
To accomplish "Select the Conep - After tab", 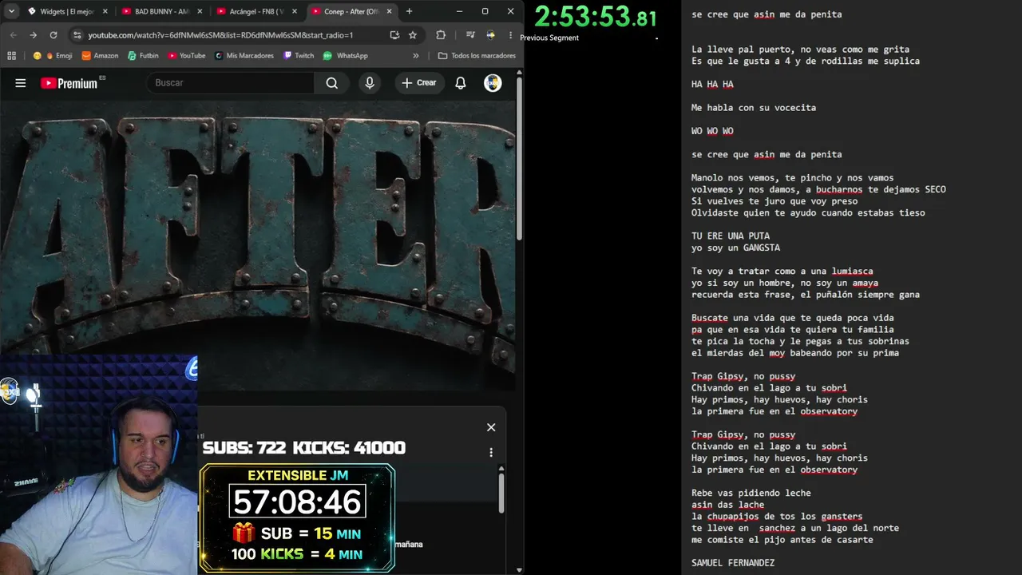I will tap(351, 11).
